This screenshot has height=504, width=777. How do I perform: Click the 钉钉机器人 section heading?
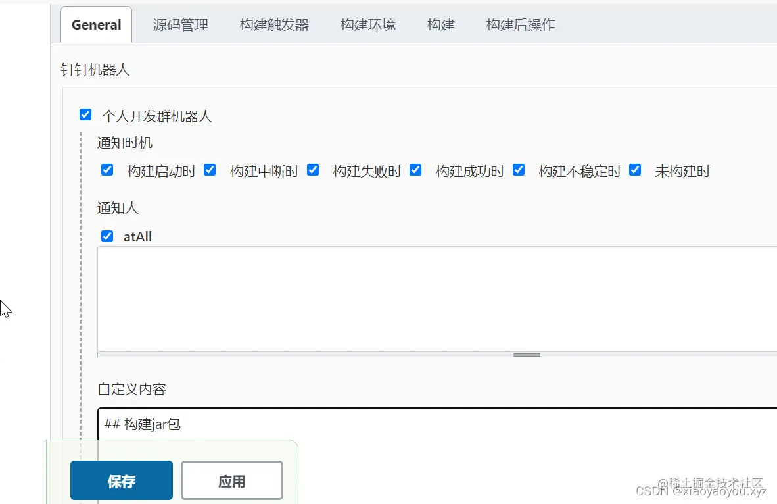coord(94,69)
